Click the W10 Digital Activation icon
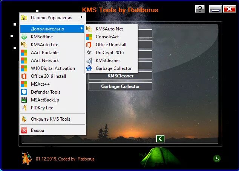The image size is (239, 171). click(24, 68)
